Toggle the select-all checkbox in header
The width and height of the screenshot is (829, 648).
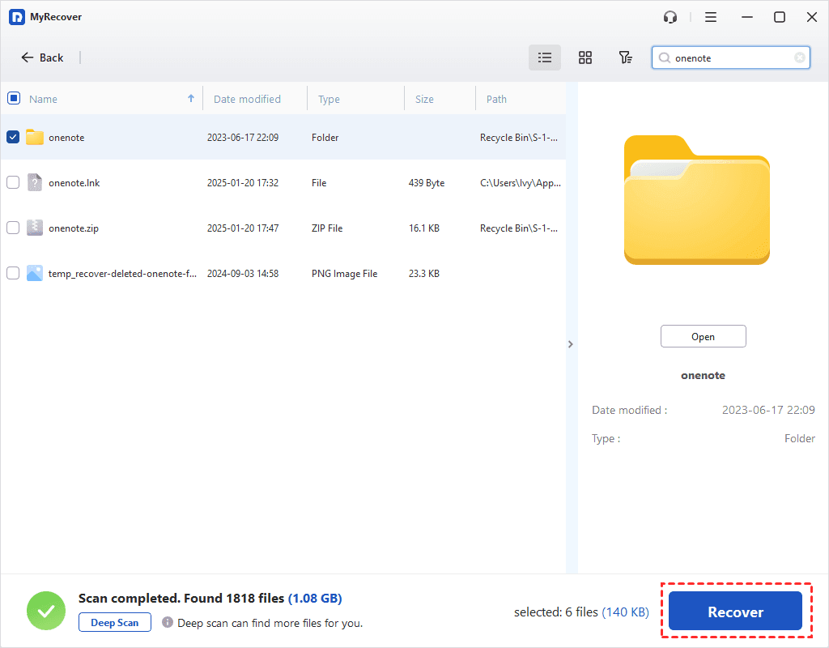pyautogui.click(x=13, y=97)
